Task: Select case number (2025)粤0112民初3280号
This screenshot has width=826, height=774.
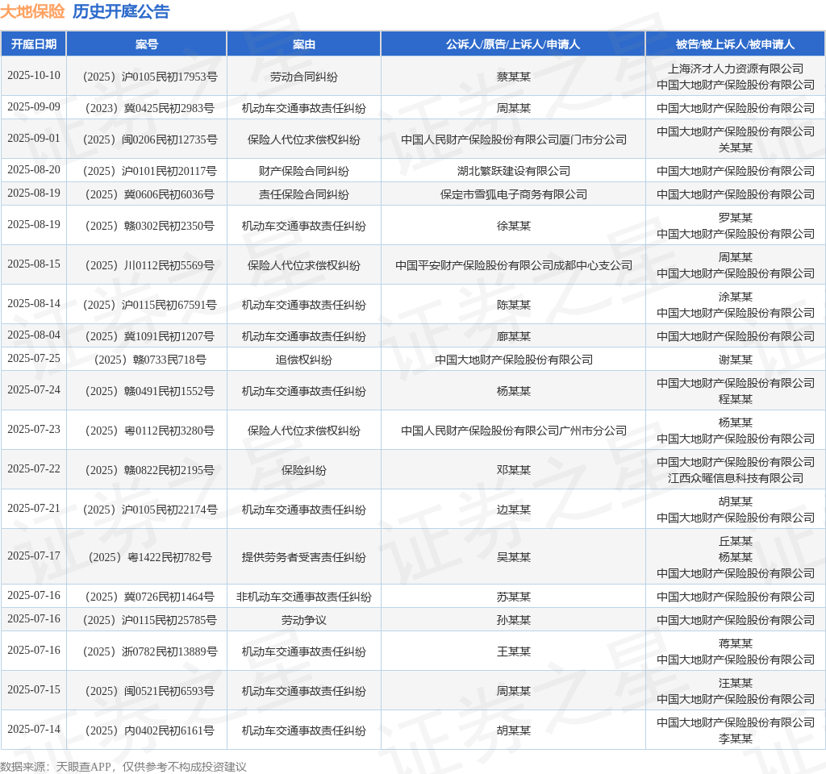Action: 150,431
